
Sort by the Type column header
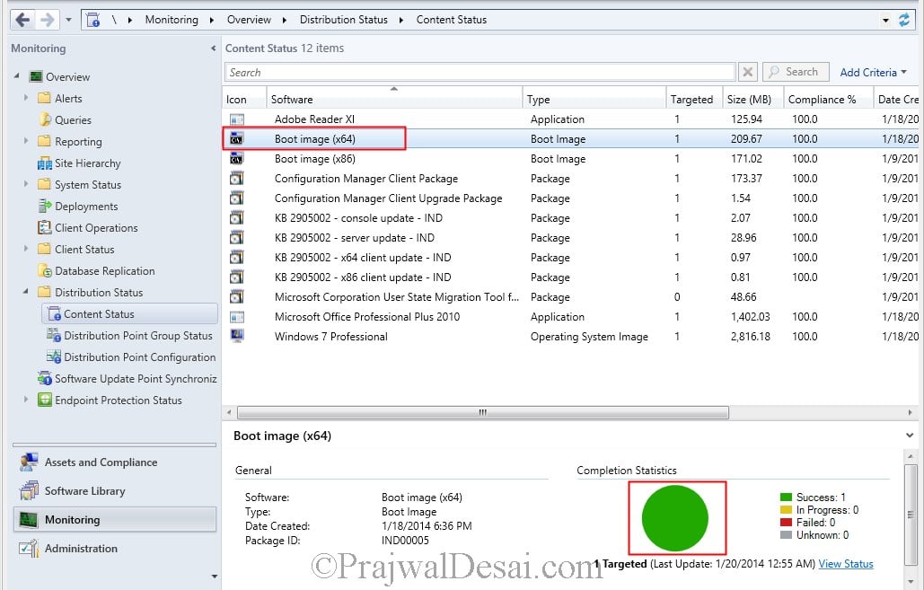(594, 99)
